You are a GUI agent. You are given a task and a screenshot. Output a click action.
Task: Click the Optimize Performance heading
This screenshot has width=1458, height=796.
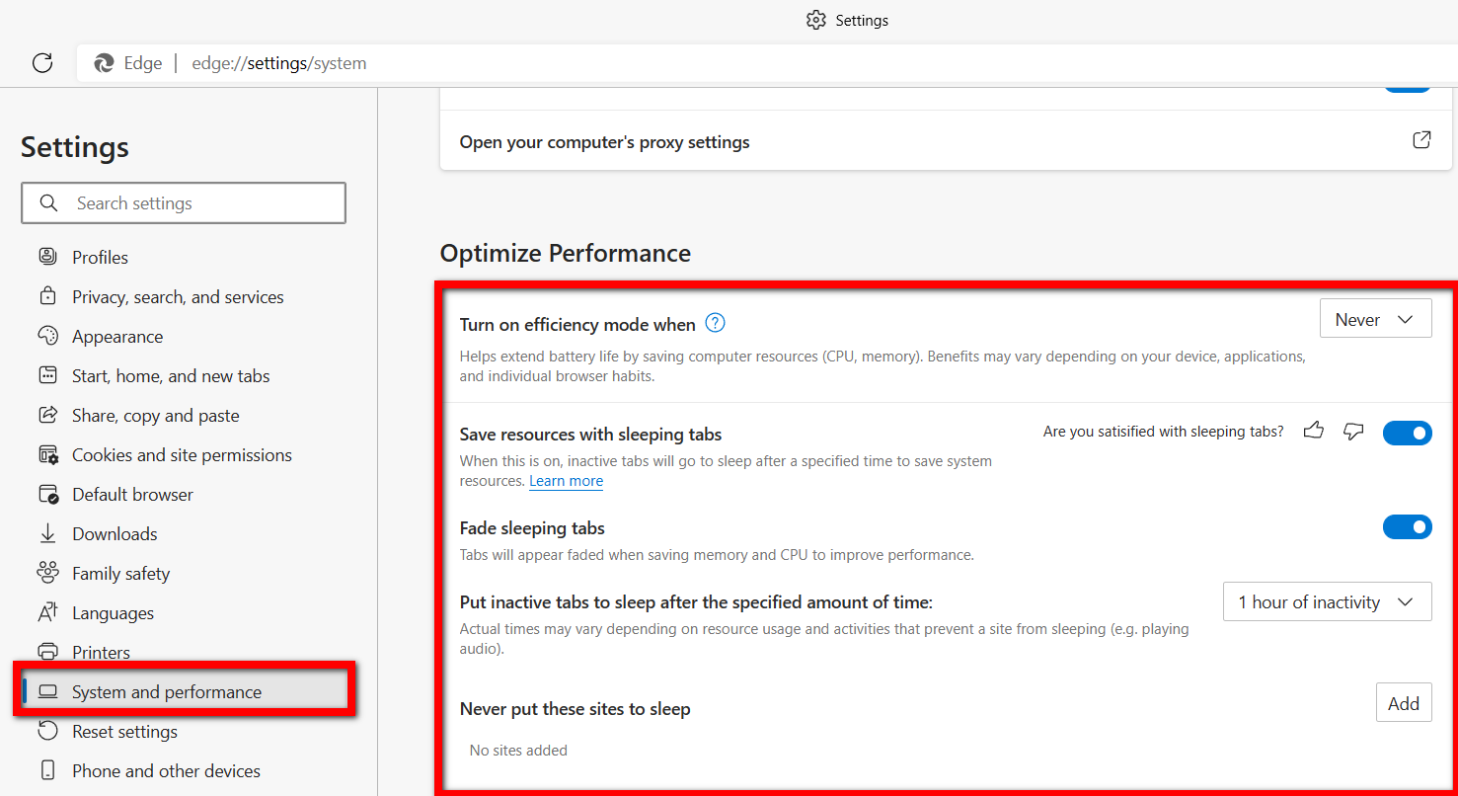(x=566, y=253)
